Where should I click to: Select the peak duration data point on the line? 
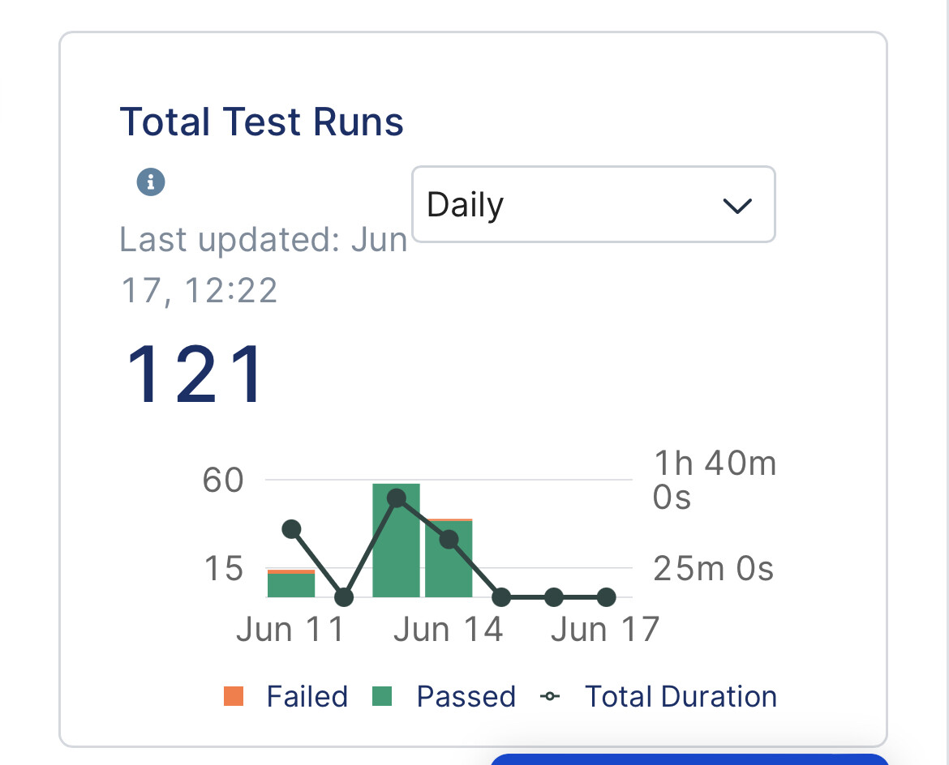tap(397, 498)
